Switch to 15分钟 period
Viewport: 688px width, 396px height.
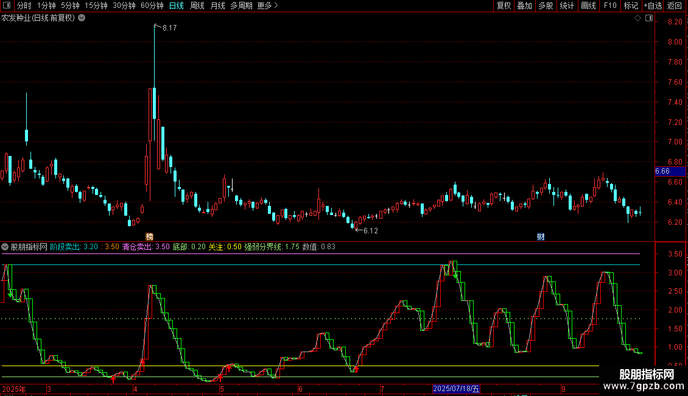[x=96, y=5]
